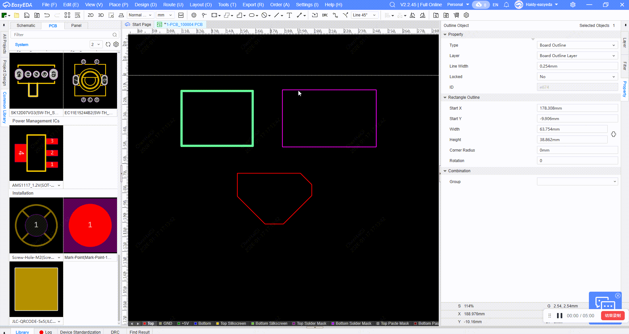Open the Route menu
Image resolution: width=629 pixels, height=334 pixels.
coord(173,5)
